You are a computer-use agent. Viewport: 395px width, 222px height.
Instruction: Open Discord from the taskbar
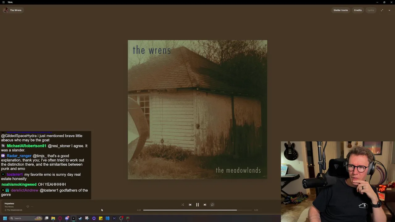point(67,218)
